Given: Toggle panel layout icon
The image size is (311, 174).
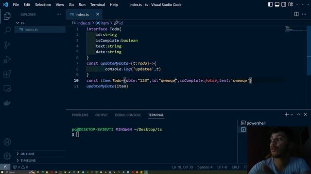Looking at the screenshot, I should point(277,4).
